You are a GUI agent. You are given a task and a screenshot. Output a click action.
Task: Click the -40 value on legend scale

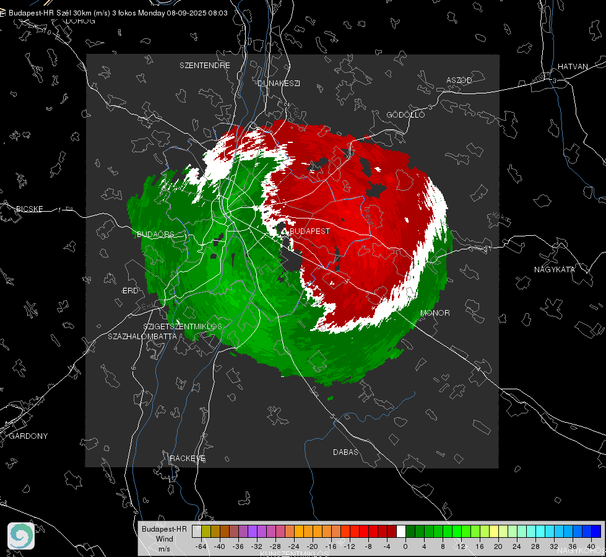220,546
